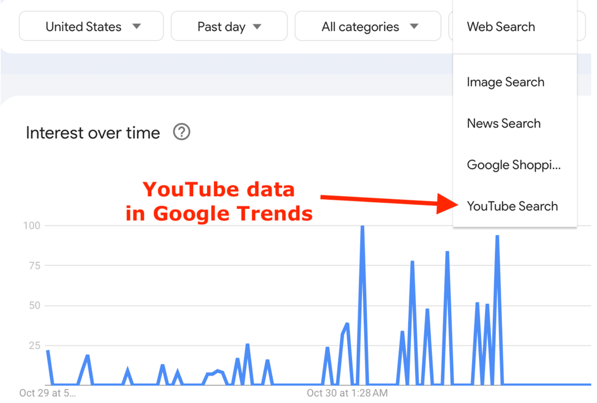Select Web Search at the menu top
597x403 pixels.
[501, 27]
